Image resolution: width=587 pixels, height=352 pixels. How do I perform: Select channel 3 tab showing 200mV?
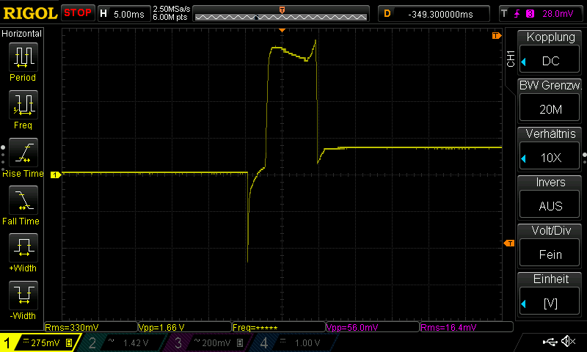(x=208, y=342)
